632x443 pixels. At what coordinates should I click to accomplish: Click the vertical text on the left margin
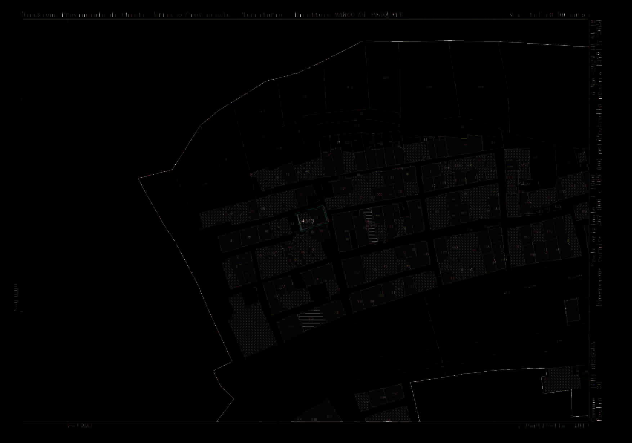coord(16,297)
